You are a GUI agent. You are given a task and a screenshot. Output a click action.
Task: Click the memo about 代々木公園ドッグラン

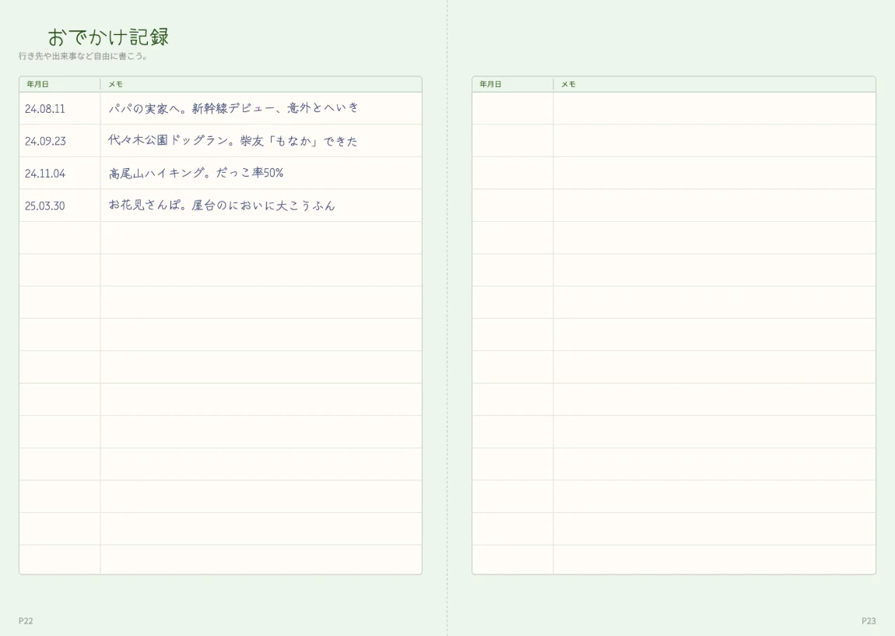[x=233, y=140]
